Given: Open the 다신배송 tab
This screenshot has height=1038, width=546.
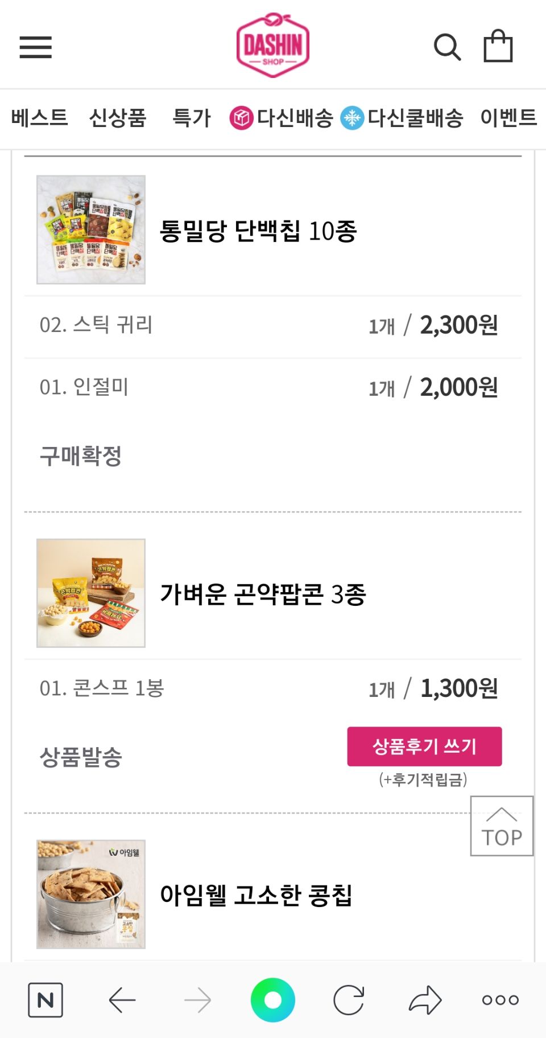Looking at the screenshot, I should 282,118.
